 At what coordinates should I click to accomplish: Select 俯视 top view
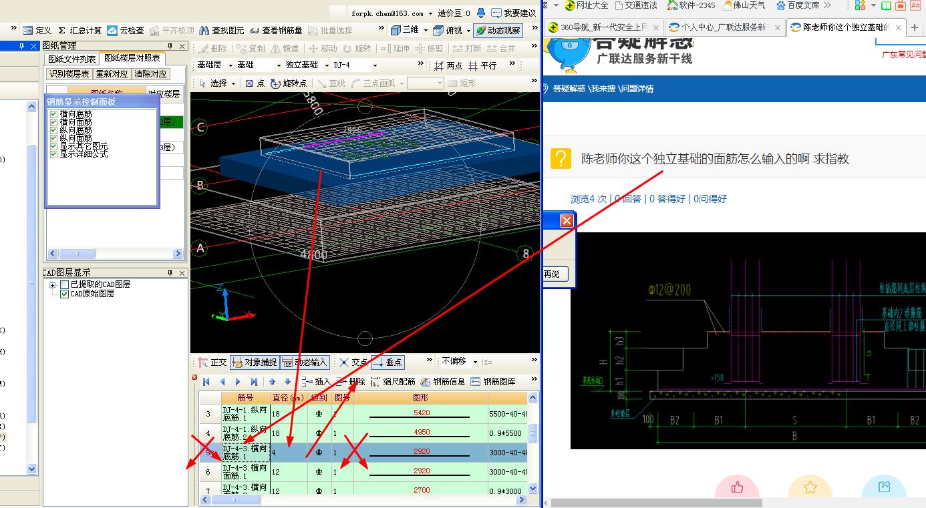pyautogui.click(x=448, y=30)
